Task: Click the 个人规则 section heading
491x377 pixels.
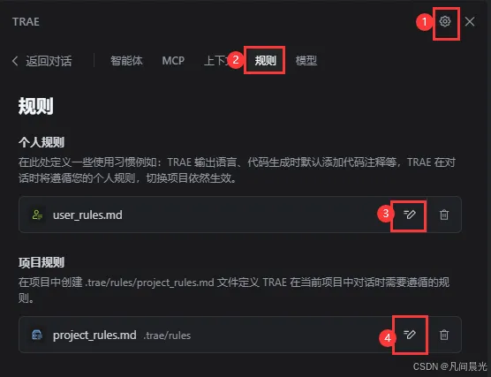Action: [42, 142]
